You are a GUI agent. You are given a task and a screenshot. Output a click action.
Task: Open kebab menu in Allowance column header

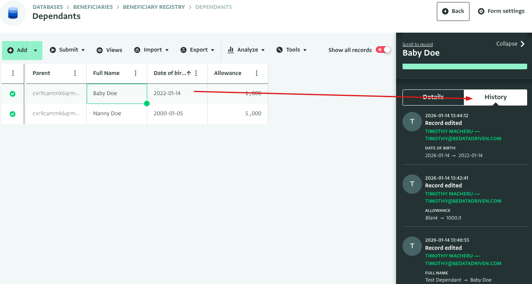257,73
